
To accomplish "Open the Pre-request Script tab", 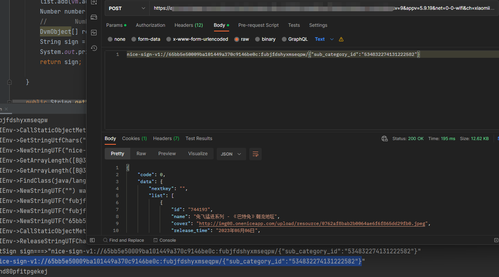I will coord(258,25).
